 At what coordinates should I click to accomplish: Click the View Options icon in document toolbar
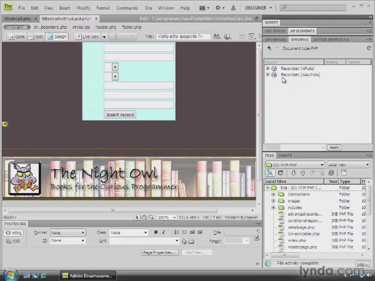[x=252, y=37]
